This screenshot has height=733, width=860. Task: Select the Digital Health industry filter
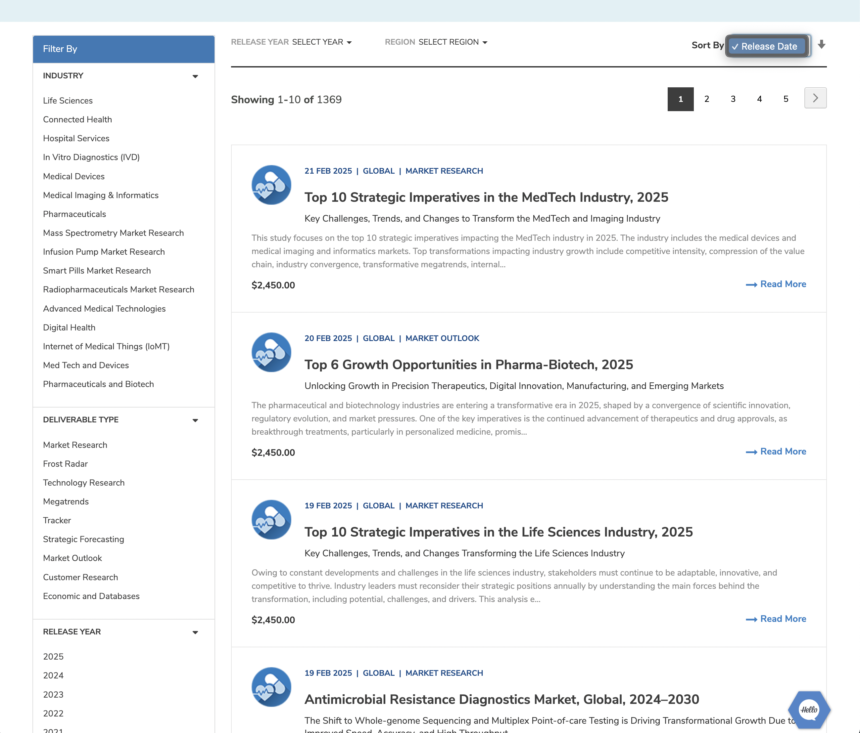point(69,327)
